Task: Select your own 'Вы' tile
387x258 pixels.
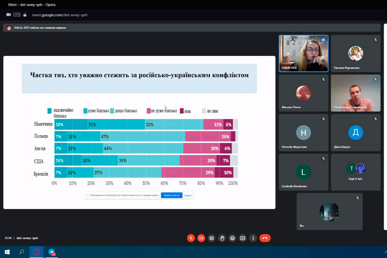Action: point(329,211)
